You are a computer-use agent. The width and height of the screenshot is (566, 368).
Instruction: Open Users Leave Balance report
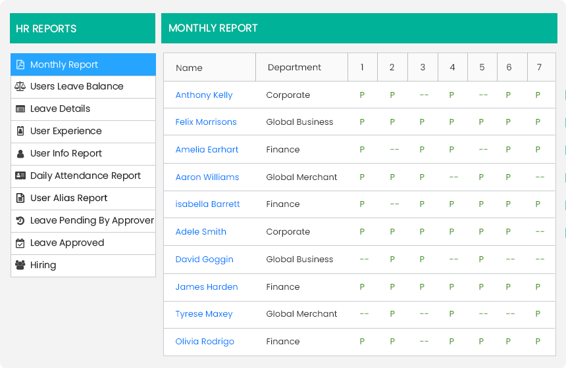tap(83, 87)
